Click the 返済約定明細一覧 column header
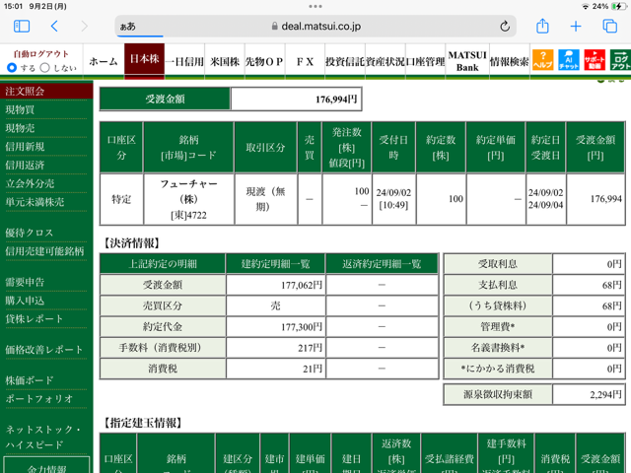The height and width of the screenshot is (473, 631). click(x=382, y=264)
